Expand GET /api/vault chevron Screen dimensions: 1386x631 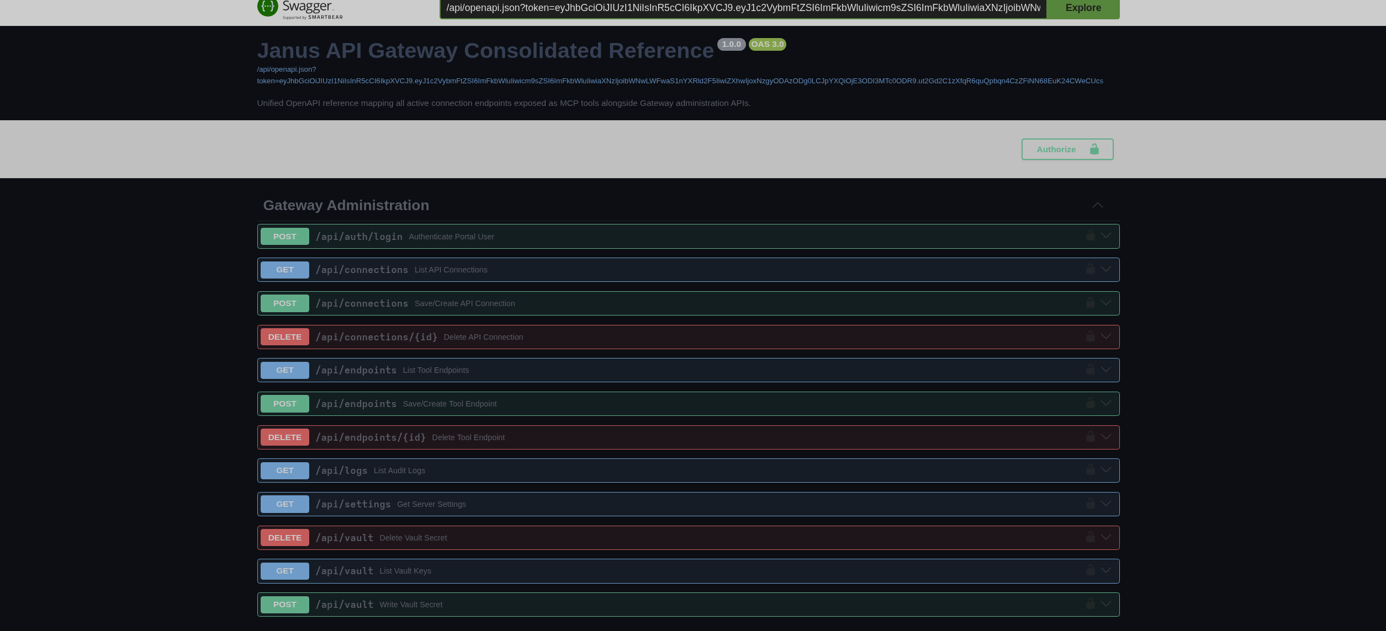click(x=1105, y=570)
